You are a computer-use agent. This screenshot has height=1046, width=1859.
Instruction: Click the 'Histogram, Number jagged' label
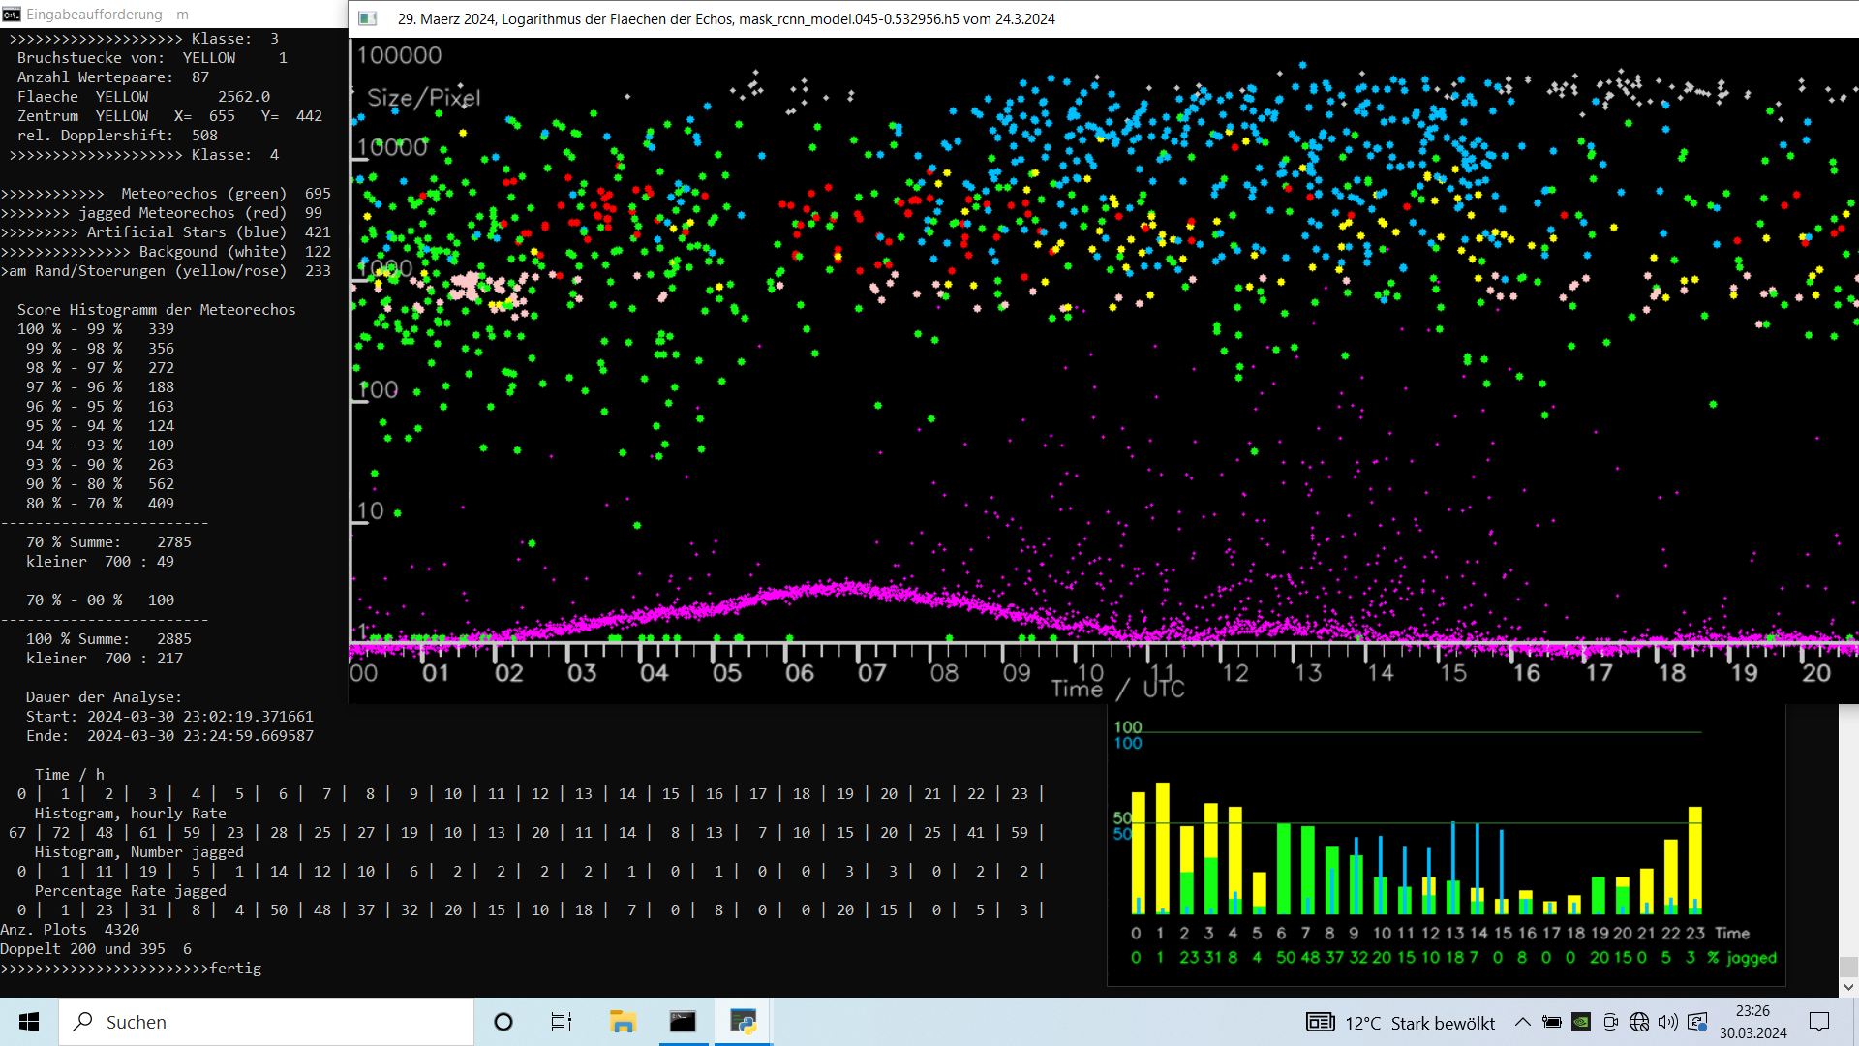[x=138, y=852]
